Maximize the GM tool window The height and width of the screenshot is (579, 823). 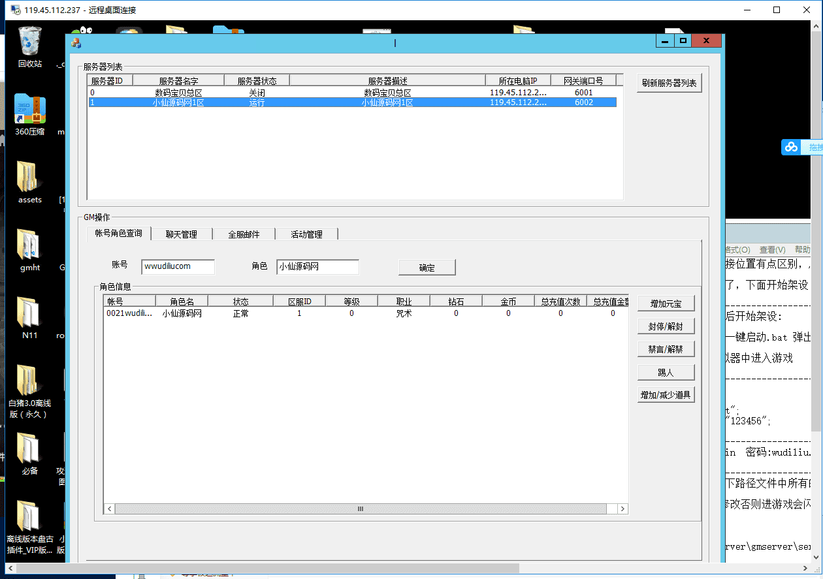(683, 41)
